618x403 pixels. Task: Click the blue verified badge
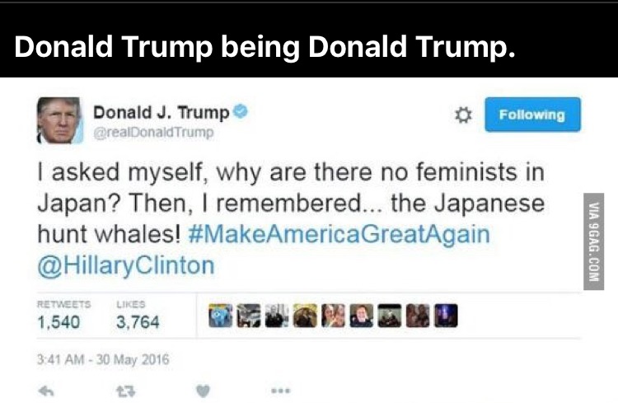click(x=240, y=111)
